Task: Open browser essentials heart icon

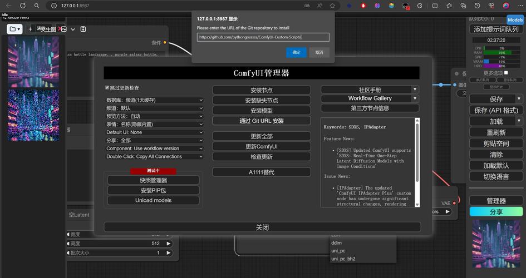Action: point(491,6)
